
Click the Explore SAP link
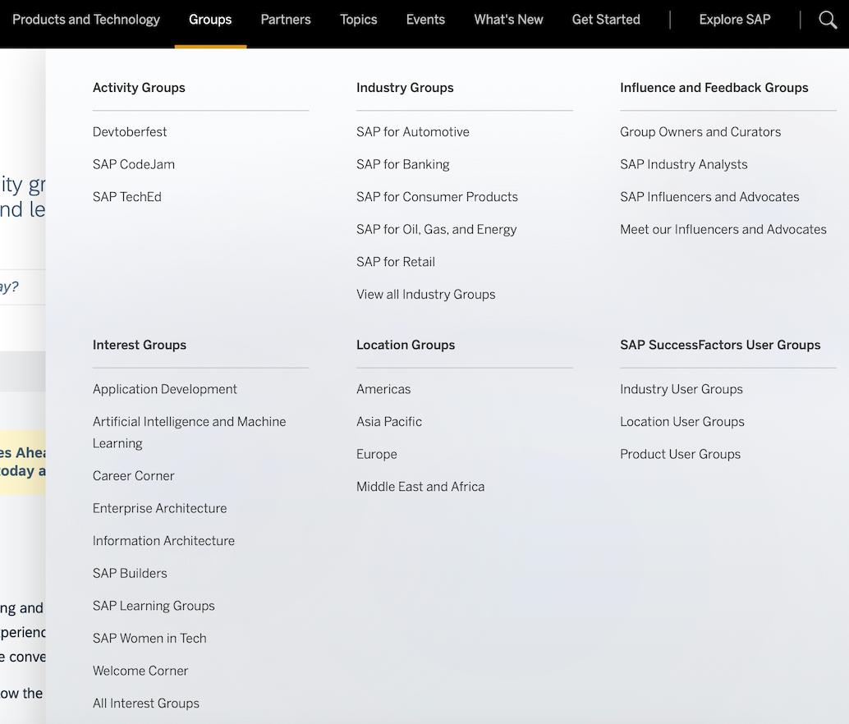click(735, 20)
